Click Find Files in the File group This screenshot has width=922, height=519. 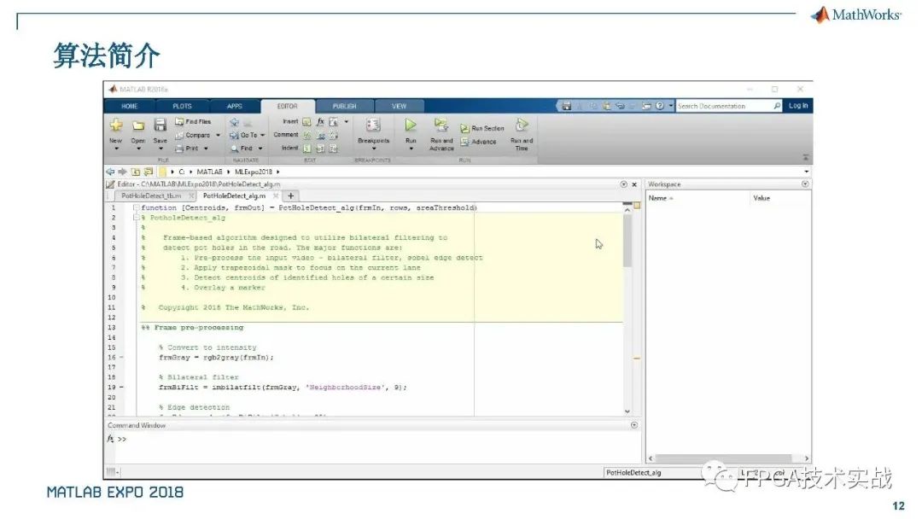[193, 122]
